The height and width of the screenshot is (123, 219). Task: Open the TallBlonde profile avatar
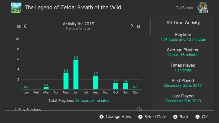click(203, 8)
